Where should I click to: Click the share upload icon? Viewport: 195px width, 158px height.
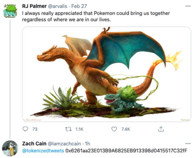[161, 129]
